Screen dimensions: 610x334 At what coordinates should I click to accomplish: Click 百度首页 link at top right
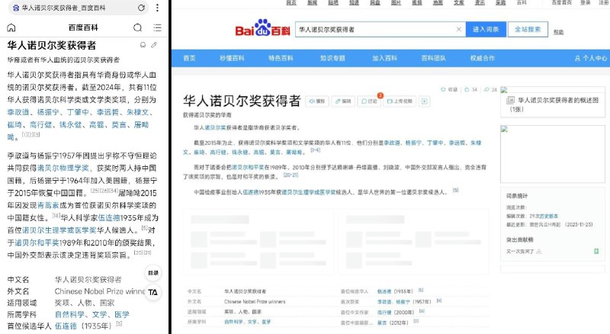tap(562, 3)
